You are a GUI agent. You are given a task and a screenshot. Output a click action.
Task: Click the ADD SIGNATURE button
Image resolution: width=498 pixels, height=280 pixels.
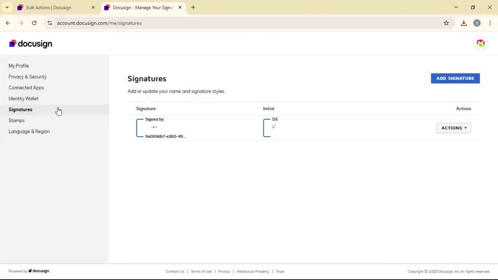455,78
